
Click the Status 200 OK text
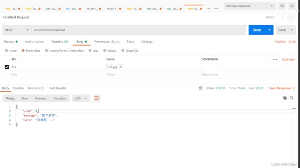(216, 88)
